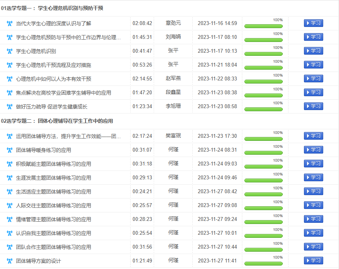The image size is (339, 269).
Task: Click broadcast icon beside 当代大学生心理的深度认识与了解
Action: tap(10, 23)
